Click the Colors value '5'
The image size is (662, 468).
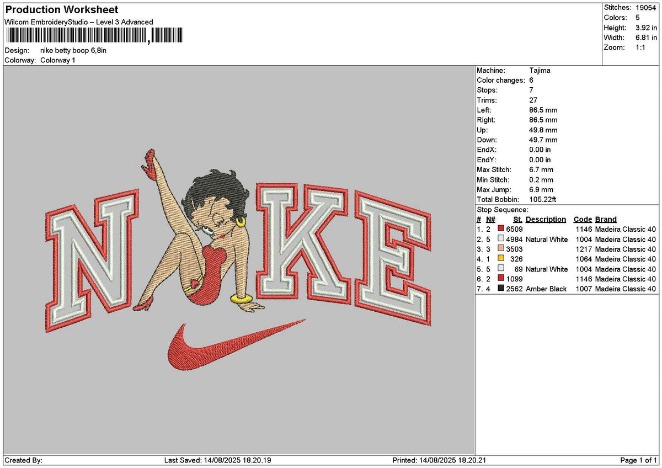[x=638, y=18]
